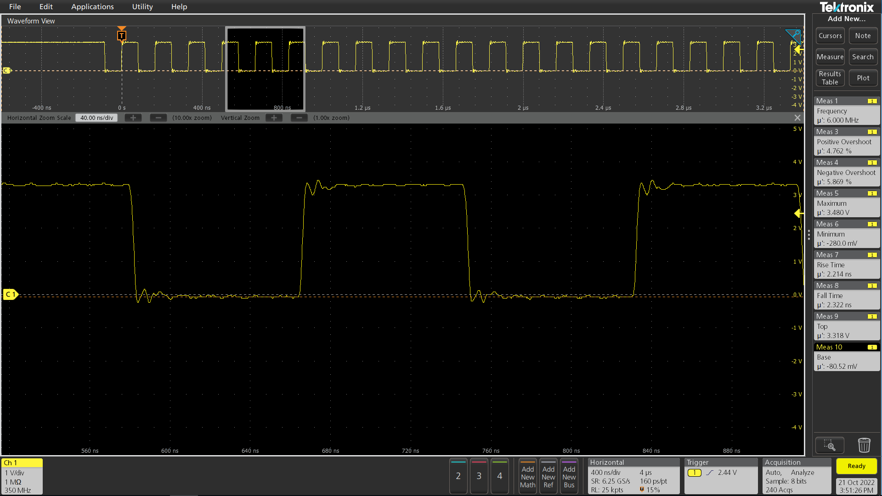Click Add New Math button
Screen dimensions: 882x496
pos(527,477)
